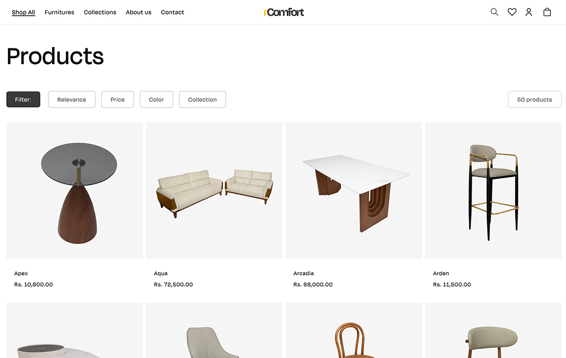Expand the Price filter dropdown
Viewport: 566px width, 358px height.
click(x=117, y=100)
